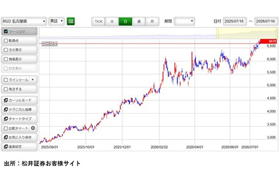Open Chart Type (チャートタイプ) settings
Image resolution: width=279 pixels, height=169 pixels.
tap(20, 119)
